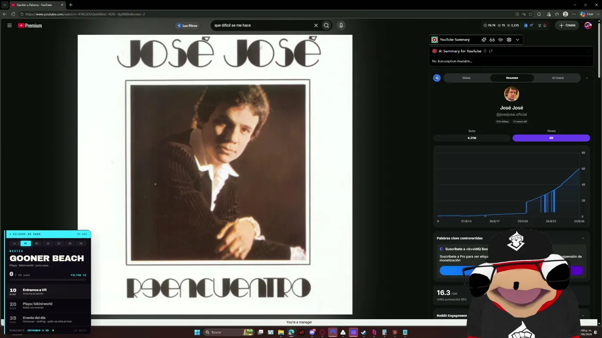Click the vidIQ round logo icon

tap(437, 78)
